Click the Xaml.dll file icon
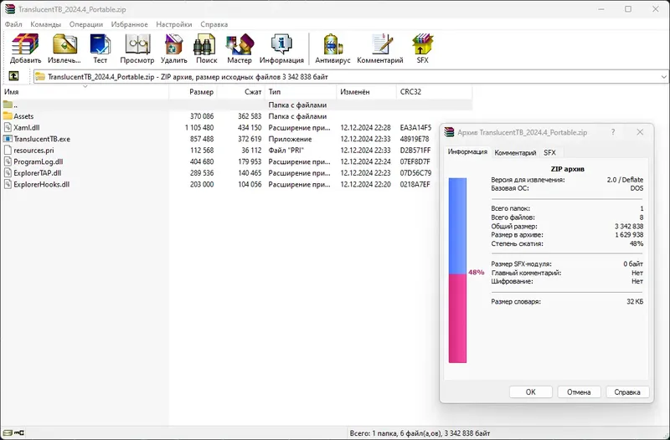 point(8,127)
